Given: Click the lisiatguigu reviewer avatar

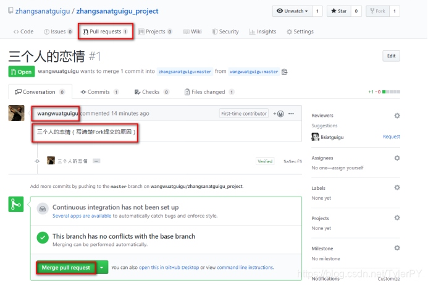Looking at the screenshot, I should (315, 137).
